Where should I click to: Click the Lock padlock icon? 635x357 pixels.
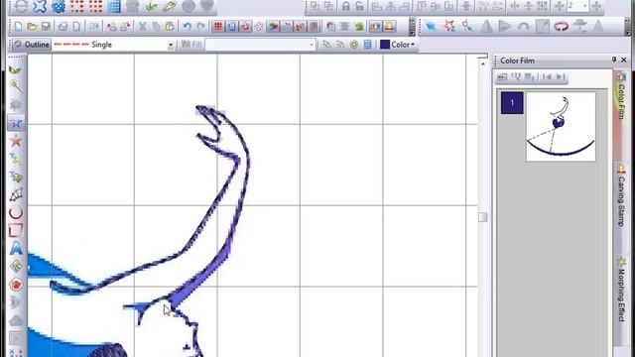click(346, 6)
